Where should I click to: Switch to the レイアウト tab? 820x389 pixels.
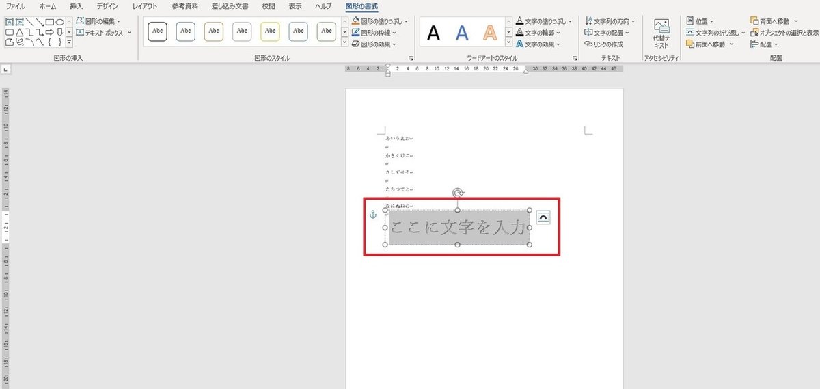click(x=145, y=6)
